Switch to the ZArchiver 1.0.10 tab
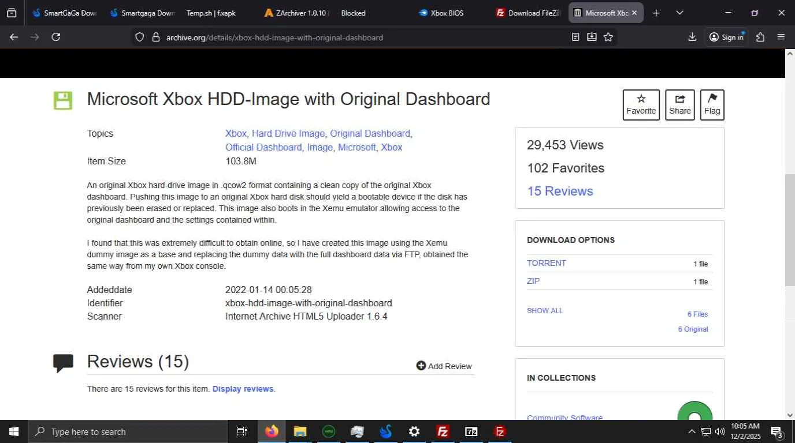The height and width of the screenshot is (443, 795). click(x=296, y=13)
